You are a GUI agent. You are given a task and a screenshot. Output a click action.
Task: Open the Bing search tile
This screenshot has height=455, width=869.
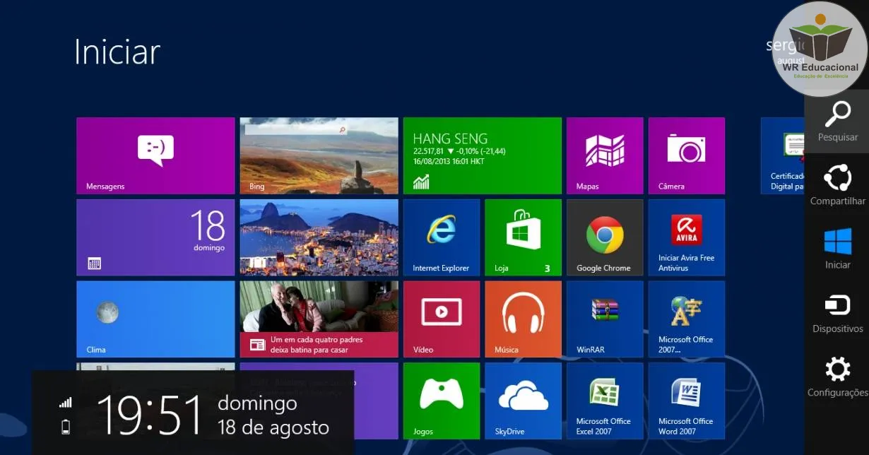click(319, 155)
